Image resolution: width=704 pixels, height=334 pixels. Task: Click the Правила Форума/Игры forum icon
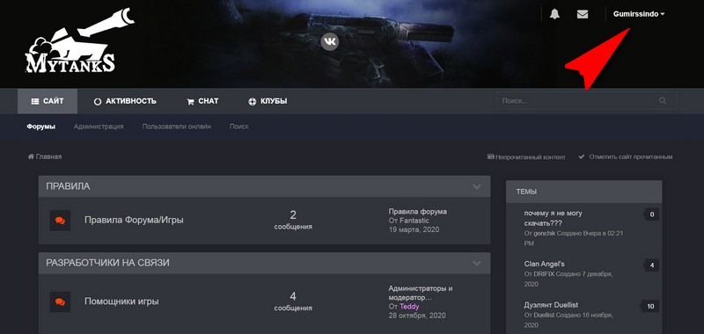[60, 221]
